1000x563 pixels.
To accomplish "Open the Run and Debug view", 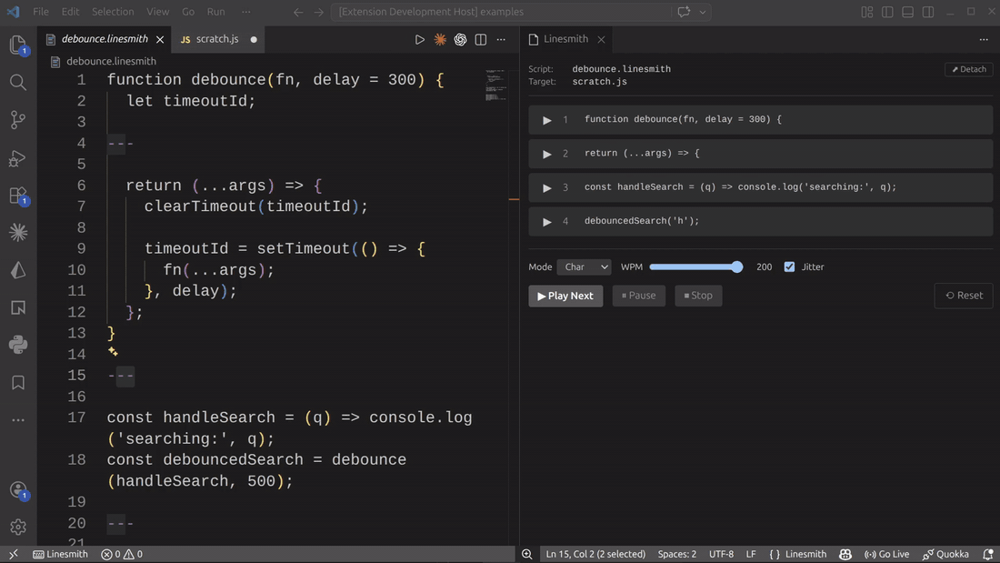I will (18, 157).
